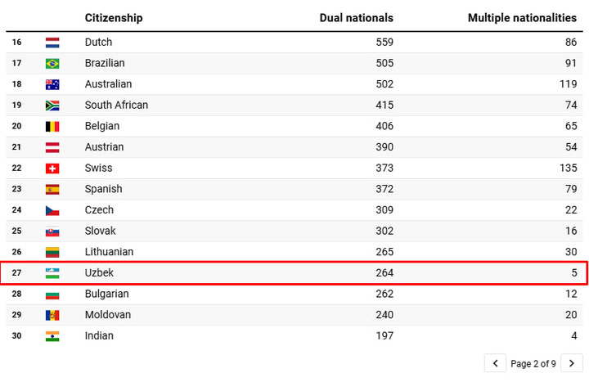Select the Uzbek row name
This screenshot has width=589, height=382.
click(99, 273)
